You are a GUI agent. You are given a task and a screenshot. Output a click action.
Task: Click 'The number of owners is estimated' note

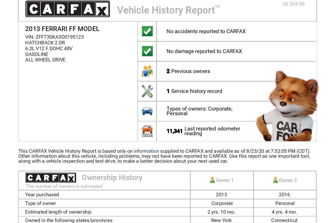click(x=64, y=186)
